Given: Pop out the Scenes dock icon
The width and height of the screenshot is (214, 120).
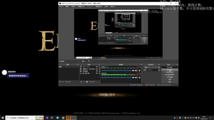Looking at the screenshot, I should (x=78, y=65).
